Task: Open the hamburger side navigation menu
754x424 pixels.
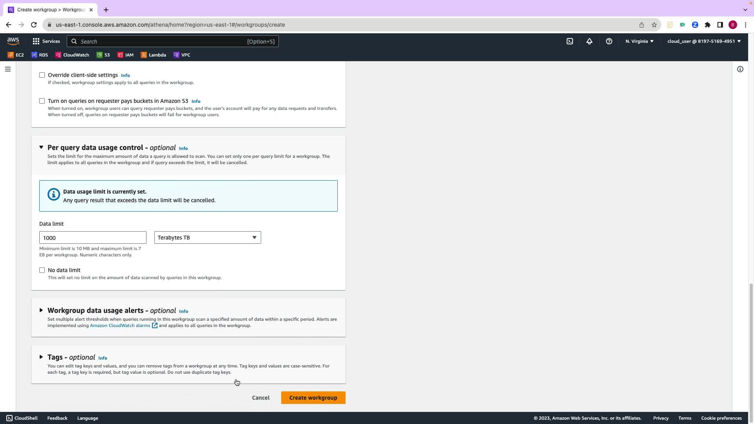Action: 8,69
